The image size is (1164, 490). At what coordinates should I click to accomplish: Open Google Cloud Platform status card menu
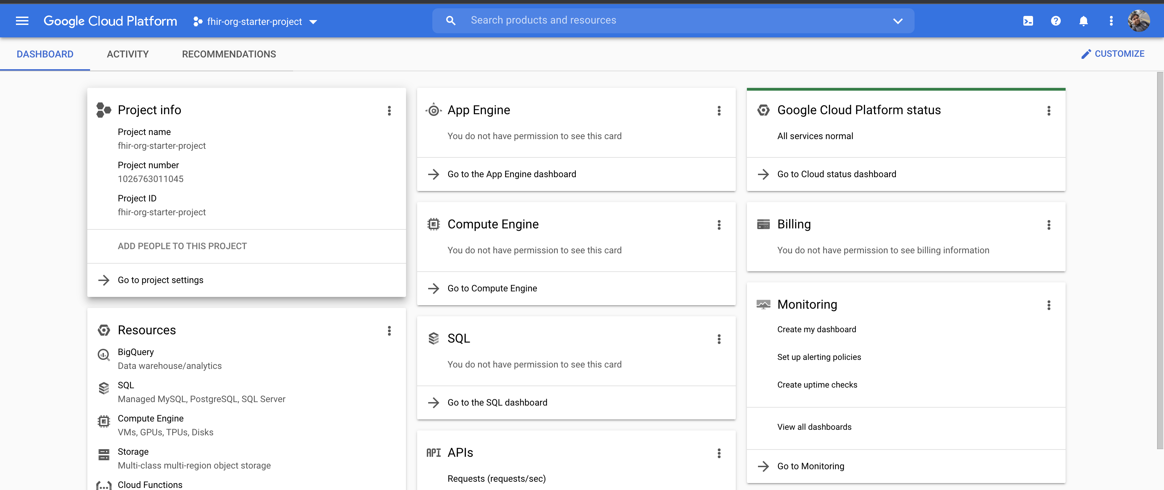coord(1048,110)
